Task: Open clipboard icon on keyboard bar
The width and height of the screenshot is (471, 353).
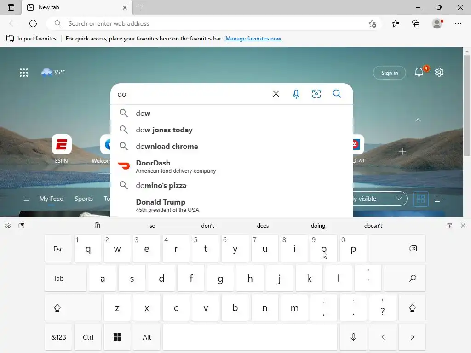Action: coord(98,225)
